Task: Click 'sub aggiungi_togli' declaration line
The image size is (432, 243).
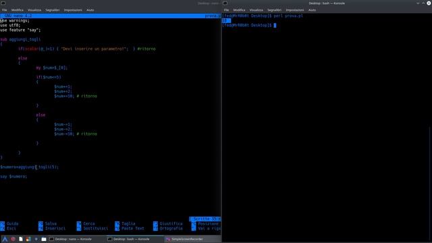Action: point(20,39)
